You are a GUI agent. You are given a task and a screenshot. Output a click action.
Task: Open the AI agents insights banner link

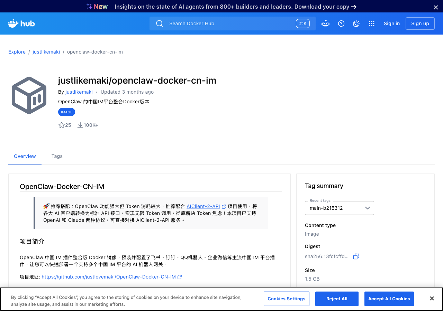[232, 7]
